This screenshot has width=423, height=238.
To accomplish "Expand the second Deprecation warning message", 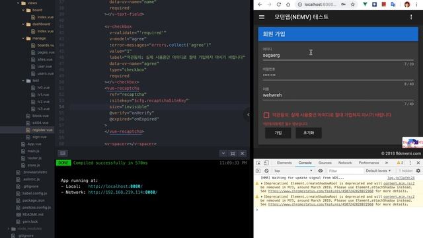I will [x=262, y=197].
